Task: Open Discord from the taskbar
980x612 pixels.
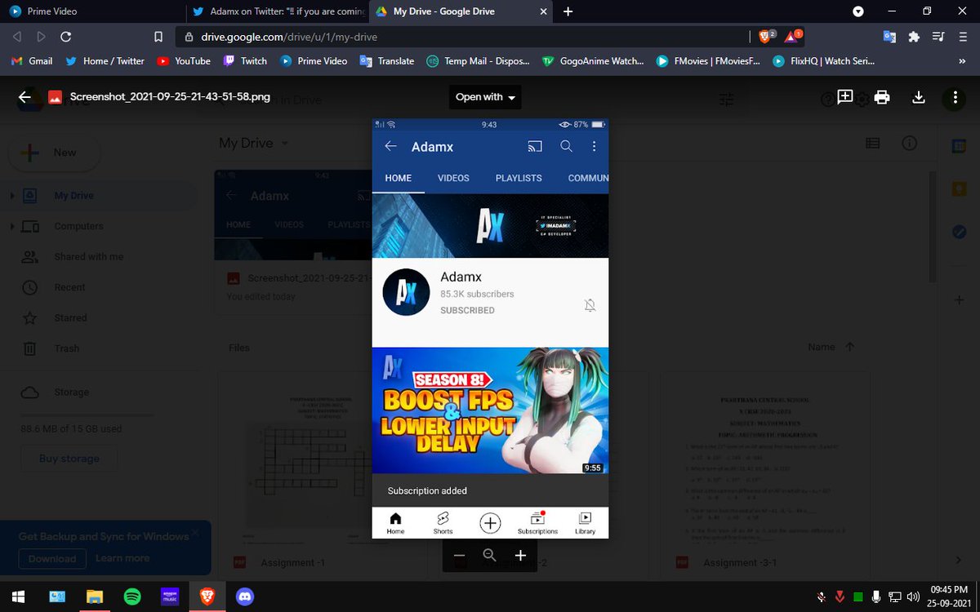Action: (x=244, y=597)
